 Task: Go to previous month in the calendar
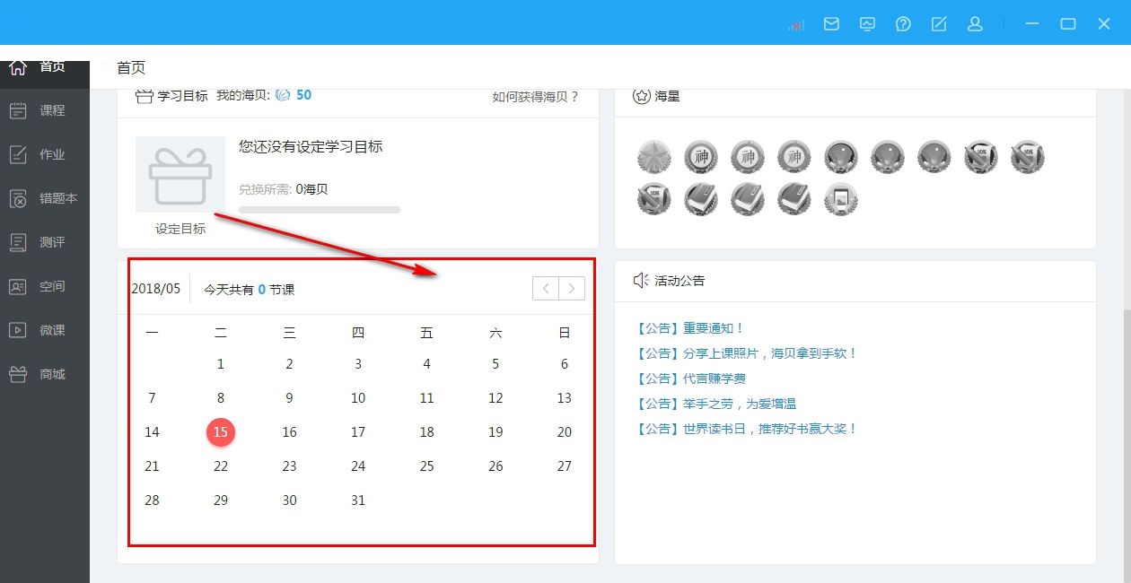tap(546, 288)
